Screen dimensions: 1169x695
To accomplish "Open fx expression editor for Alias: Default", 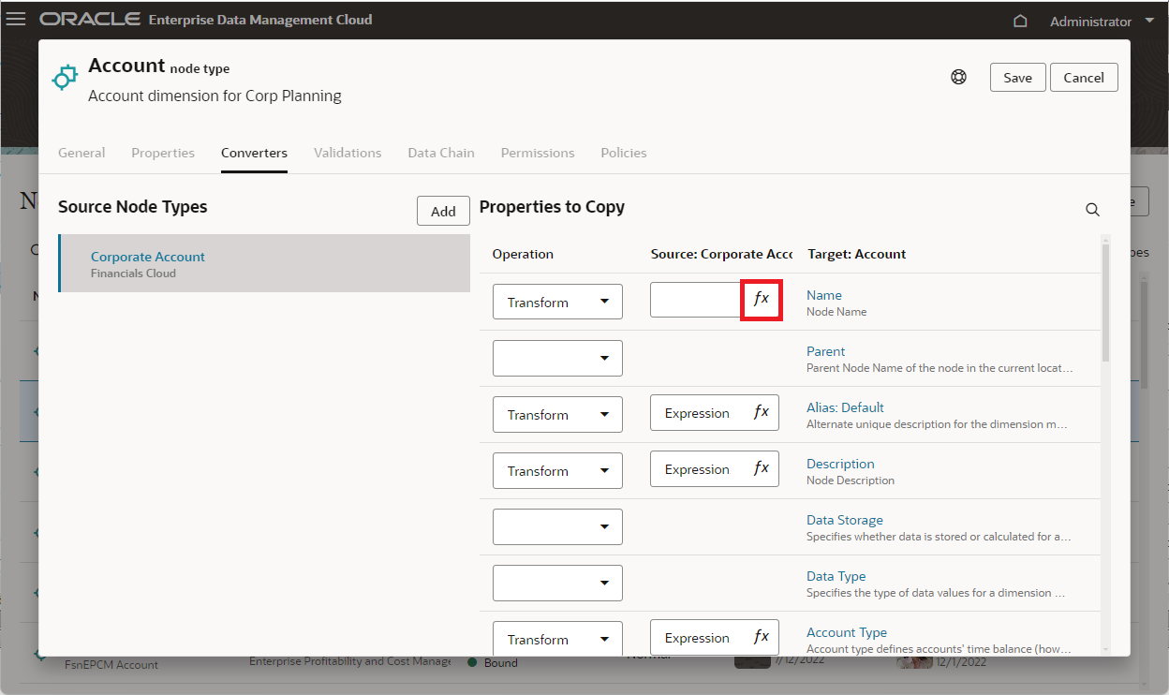I will click(x=762, y=412).
